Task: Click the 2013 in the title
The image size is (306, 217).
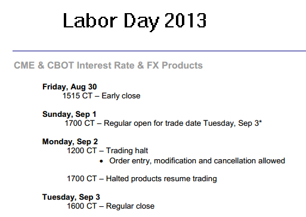Action: point(186,20)
